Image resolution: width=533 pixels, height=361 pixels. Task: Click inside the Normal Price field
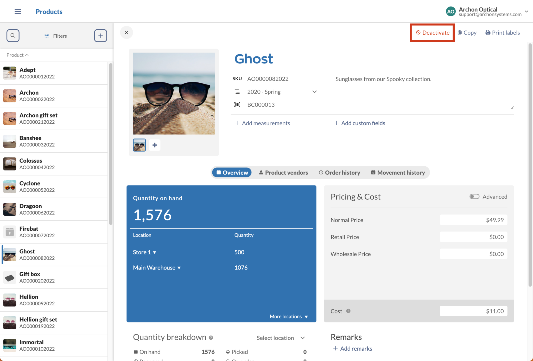(x=473, y=220)
